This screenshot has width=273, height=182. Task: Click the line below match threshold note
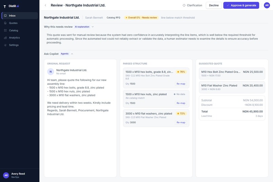pyautogui.click(x=178, y=18)
